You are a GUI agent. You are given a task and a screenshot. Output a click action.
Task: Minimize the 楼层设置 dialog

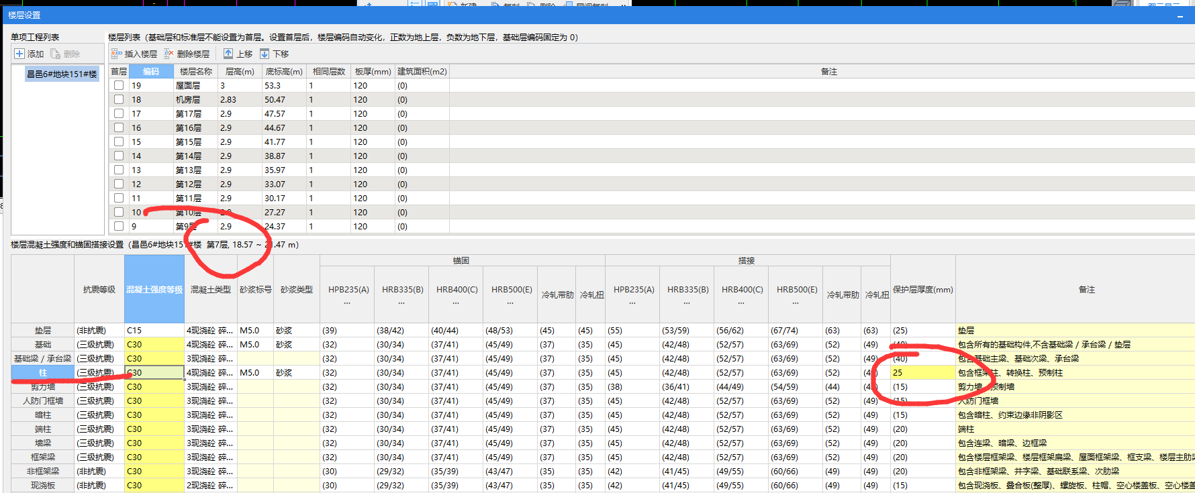(1180, 15)
